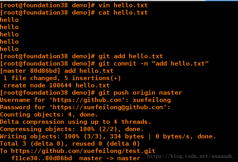Click 'create mode 100644 hello.txt' line
The width and height of the screenshot is (238, 162).
56,85
